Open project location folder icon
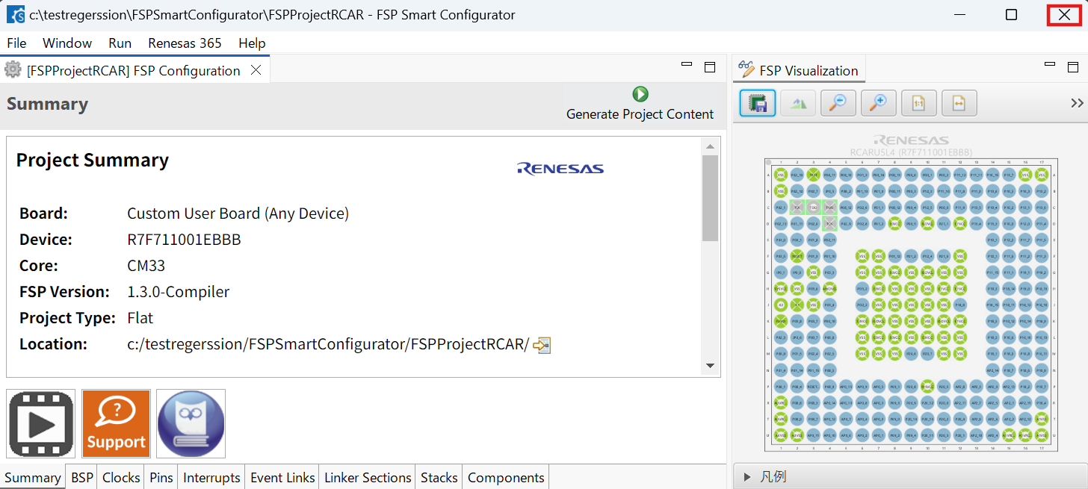 [542, 345]
